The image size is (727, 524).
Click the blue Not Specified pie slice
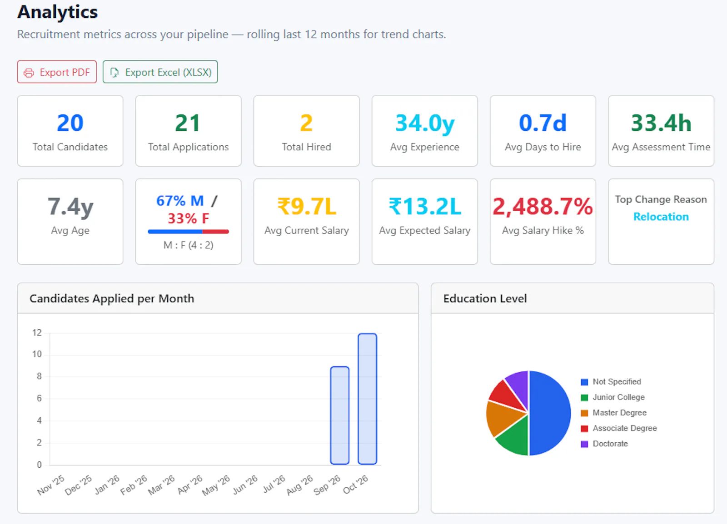point(551,413)
